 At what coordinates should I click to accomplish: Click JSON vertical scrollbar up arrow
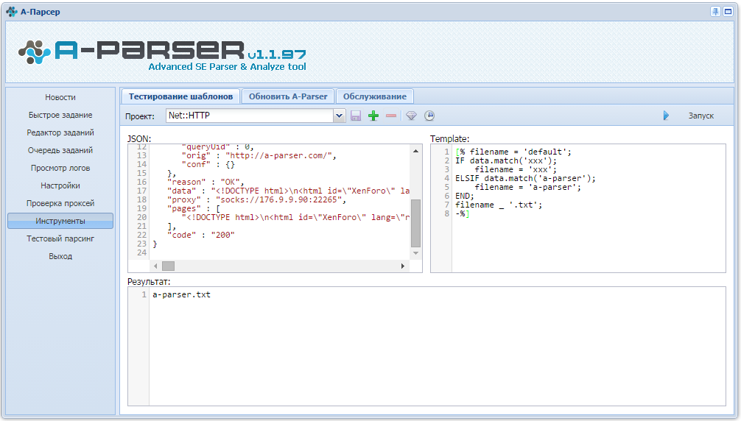point(415,151)
